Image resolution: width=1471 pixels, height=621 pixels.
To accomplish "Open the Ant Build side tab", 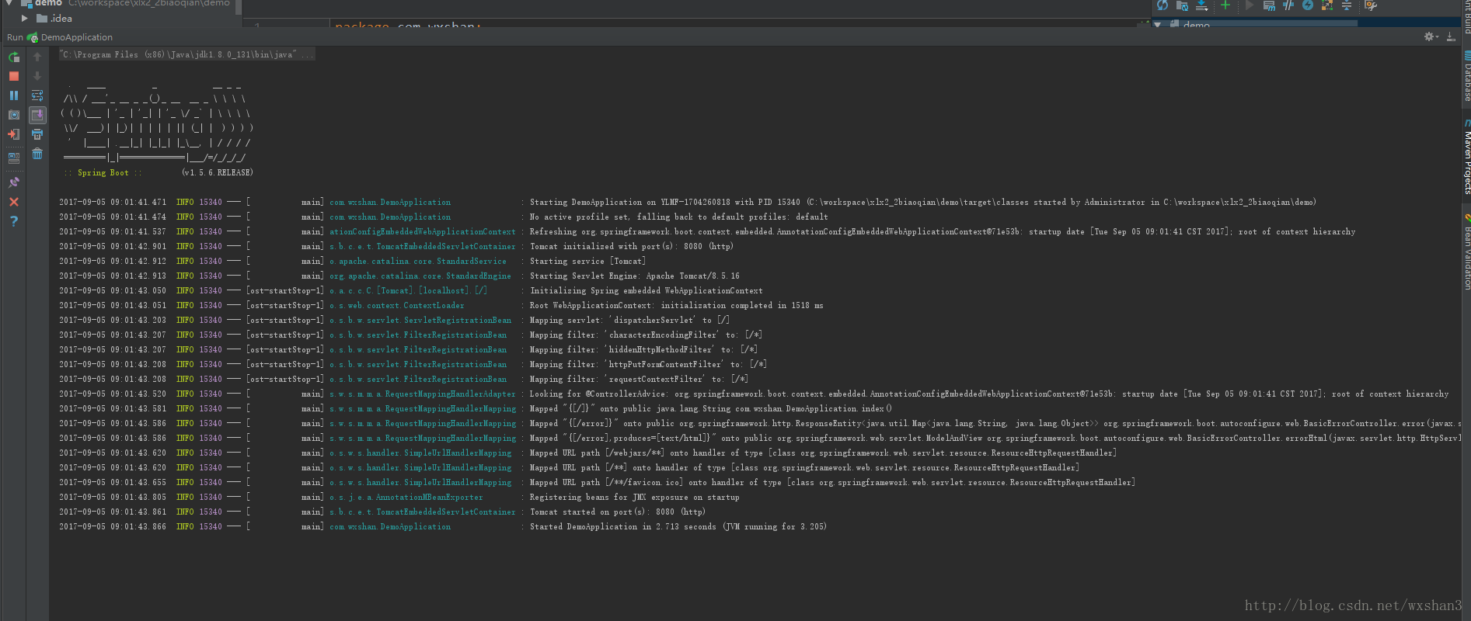I will coord(1466,17).
